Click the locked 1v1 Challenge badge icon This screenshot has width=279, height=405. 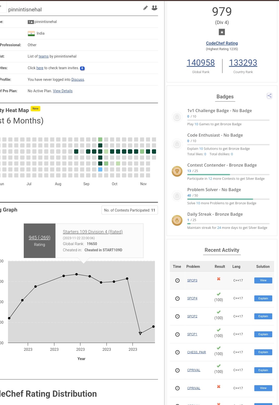(x=177, y=117)
